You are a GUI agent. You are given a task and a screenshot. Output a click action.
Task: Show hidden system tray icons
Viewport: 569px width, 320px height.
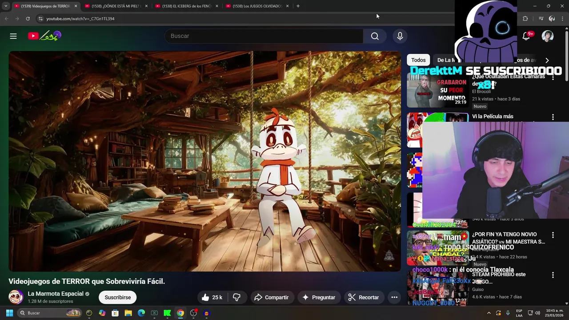(489, 313)
